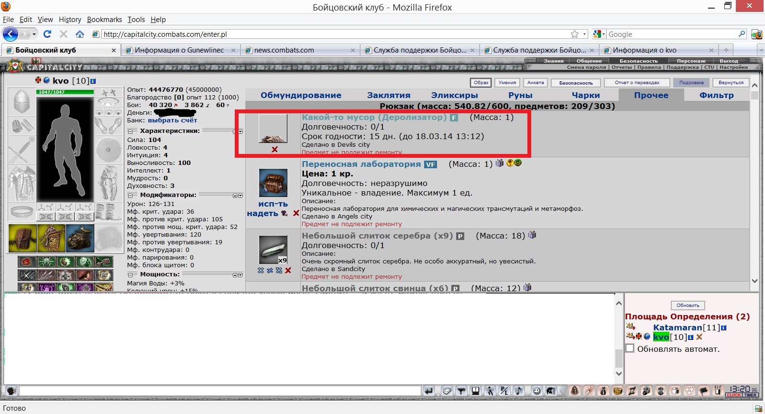Screen dimensions: 765x414
Task: Delete the Какой-то мусор item with red X
Action: pos(274,149)
